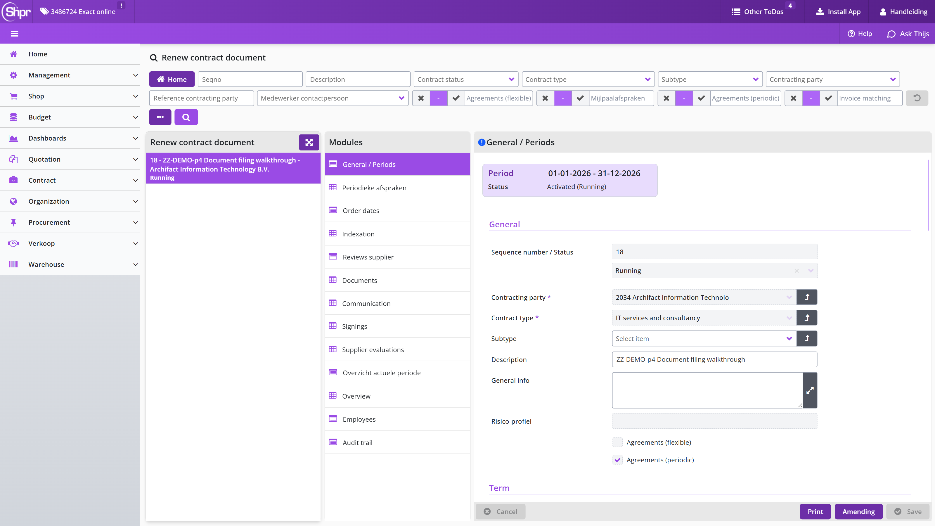Click the magnifier search button under filters
Screen dimensions: 935x526
(x=186, y=117)
